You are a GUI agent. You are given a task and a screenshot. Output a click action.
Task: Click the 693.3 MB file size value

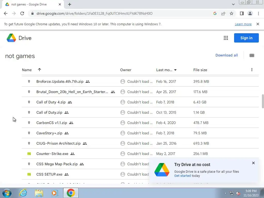click(201, 143)
